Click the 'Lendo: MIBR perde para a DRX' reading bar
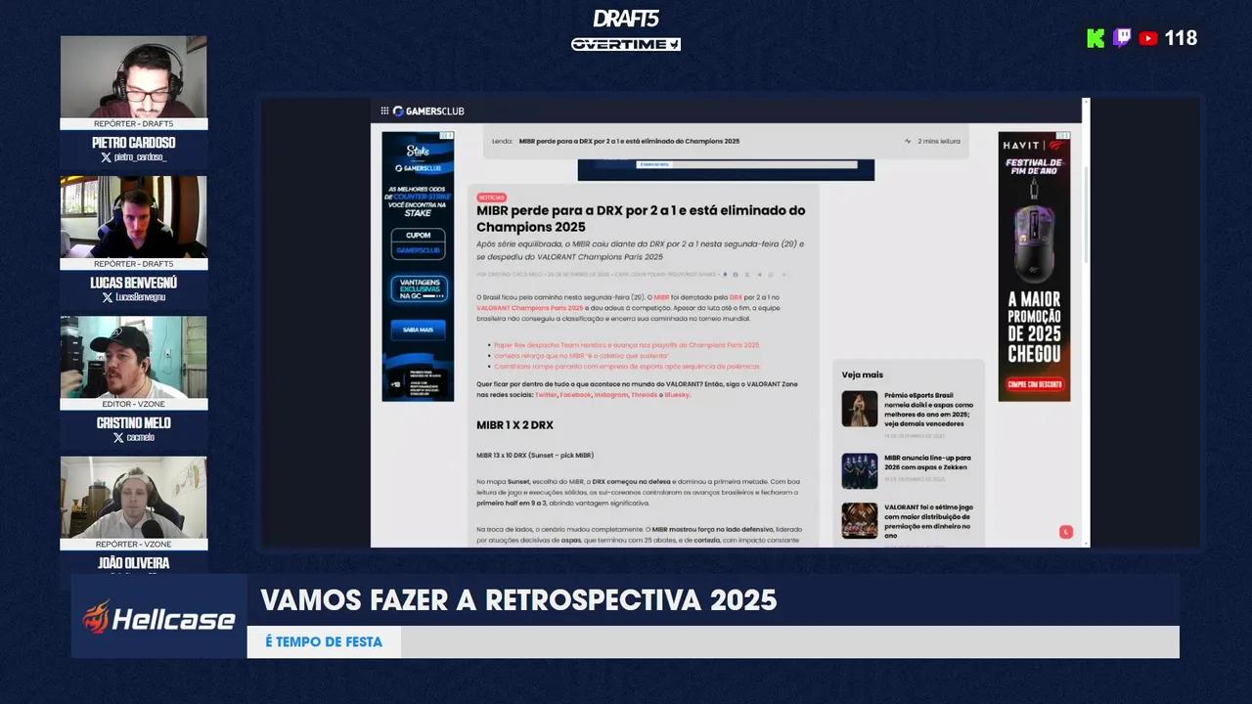This screenshot has height=704, width=1252. (x=726, y=141)
